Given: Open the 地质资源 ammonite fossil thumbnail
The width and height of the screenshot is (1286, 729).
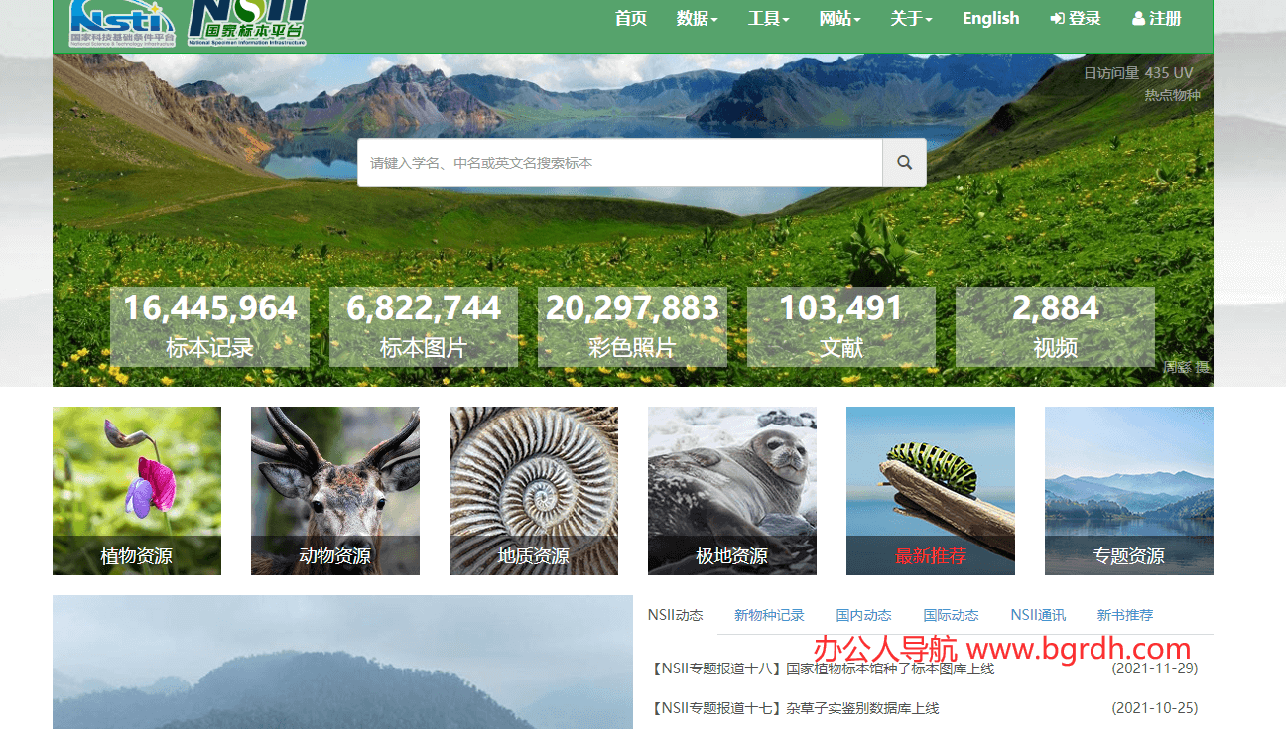Looking at the screenshot, I should (x=534, y=490).
